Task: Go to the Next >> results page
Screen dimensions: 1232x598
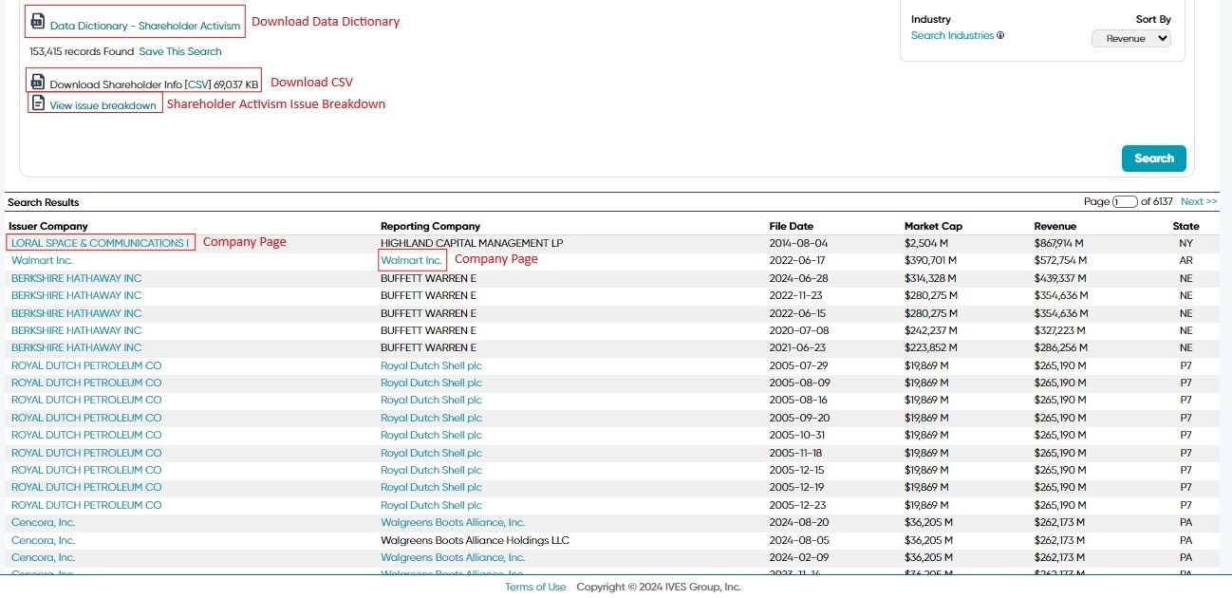Action: point(1199,201)
